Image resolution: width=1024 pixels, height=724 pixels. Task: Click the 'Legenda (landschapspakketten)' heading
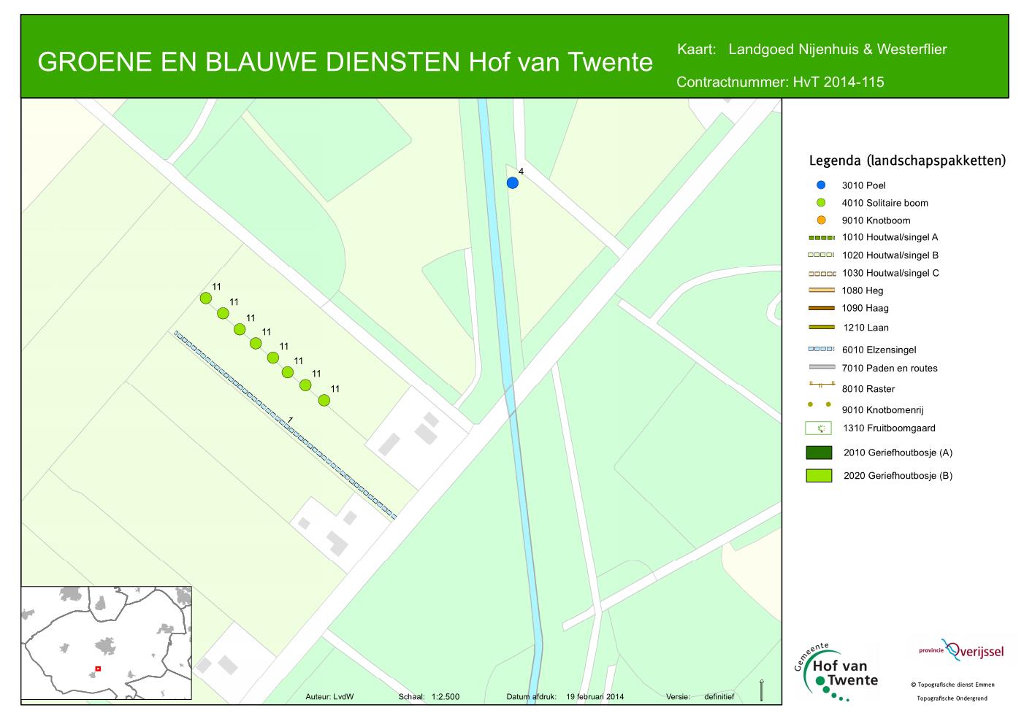[x=907, y=161]
